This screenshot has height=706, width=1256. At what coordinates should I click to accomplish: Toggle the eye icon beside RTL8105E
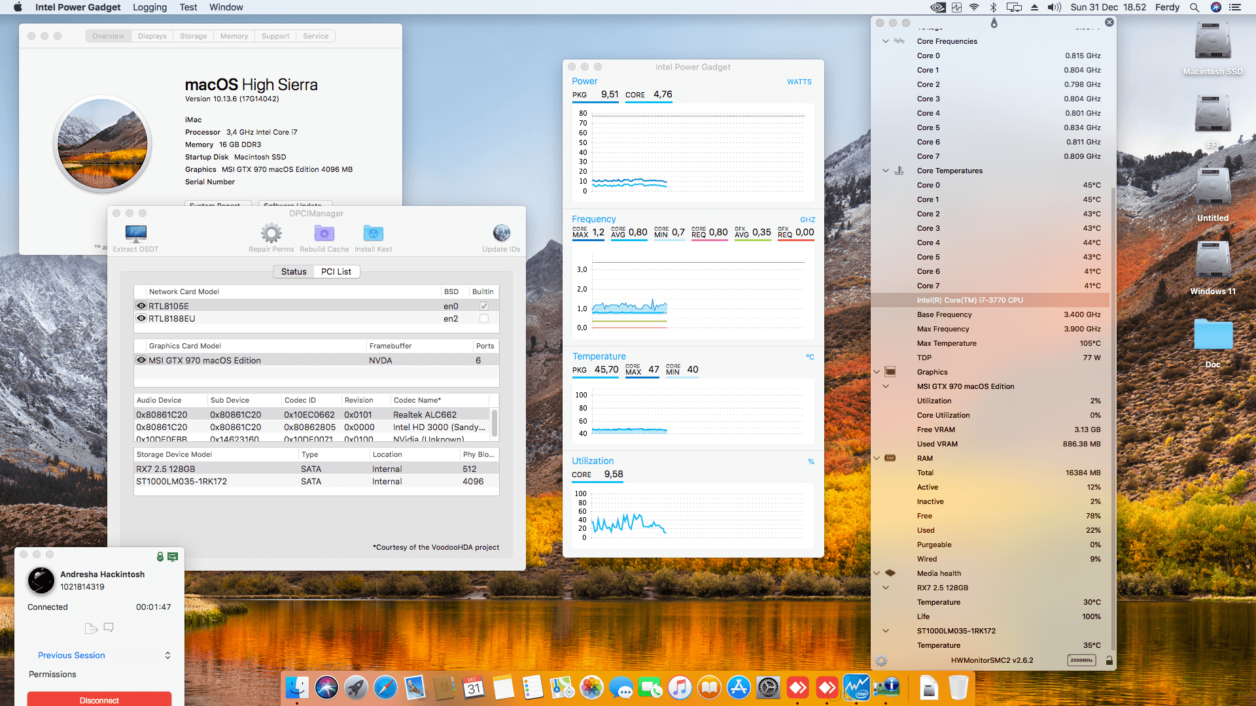pyautogui.click(x=141, y=306)
